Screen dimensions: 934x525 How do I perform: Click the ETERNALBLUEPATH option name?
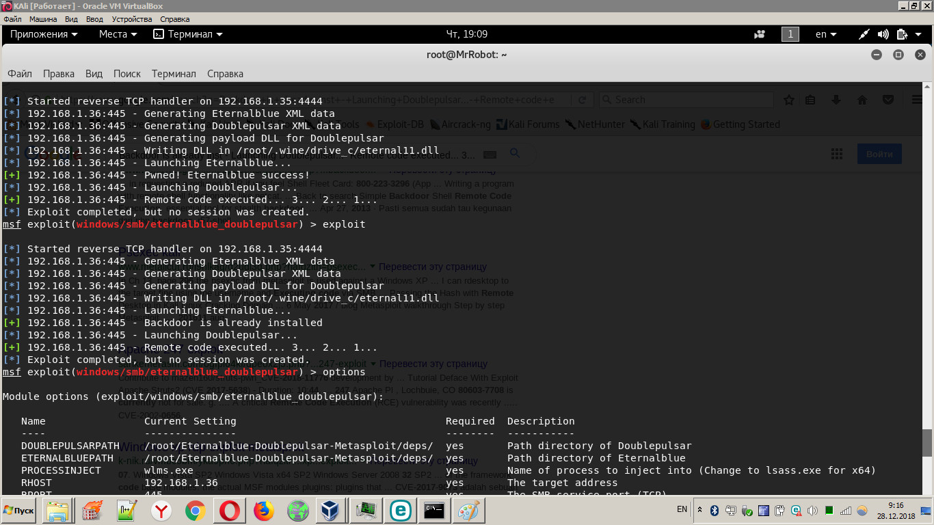tap(67, 458)
